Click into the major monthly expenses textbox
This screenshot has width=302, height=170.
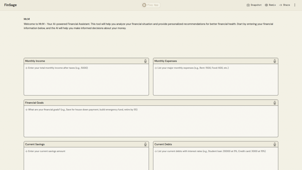click(x=215, y=79)
